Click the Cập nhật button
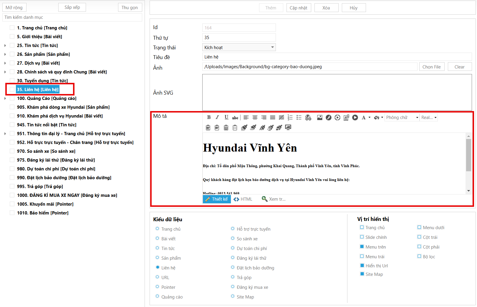477x307 pixels. [298, 8]
